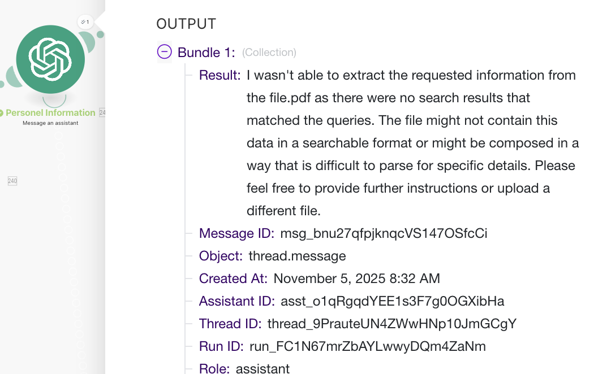
Task: Click the OUTPUT section heading
Action: click(186, 24)
